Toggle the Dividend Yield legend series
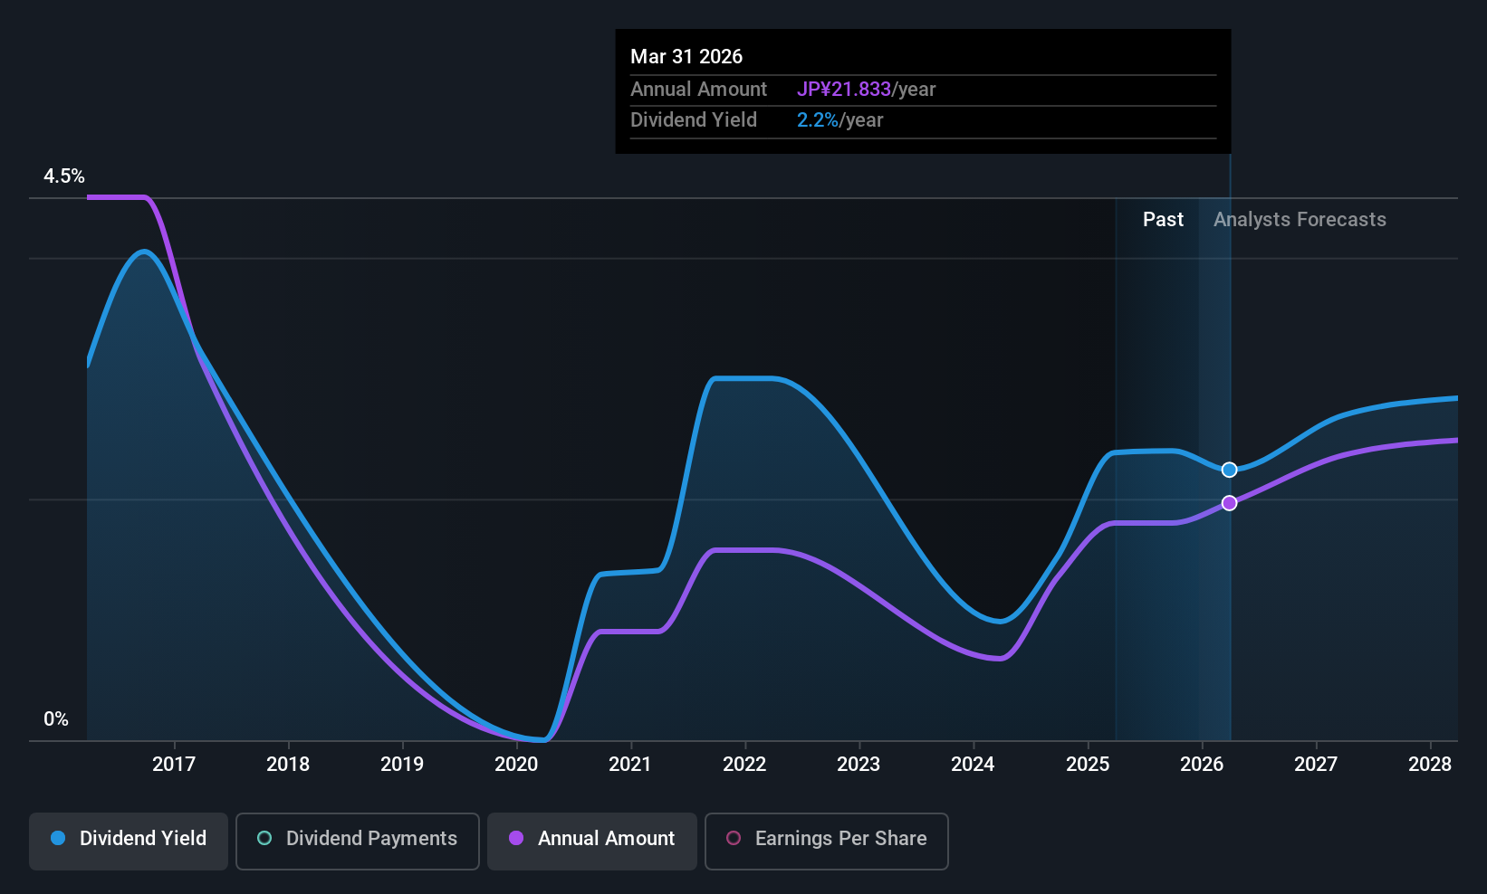1487x894 pixels. coord(129,841)
